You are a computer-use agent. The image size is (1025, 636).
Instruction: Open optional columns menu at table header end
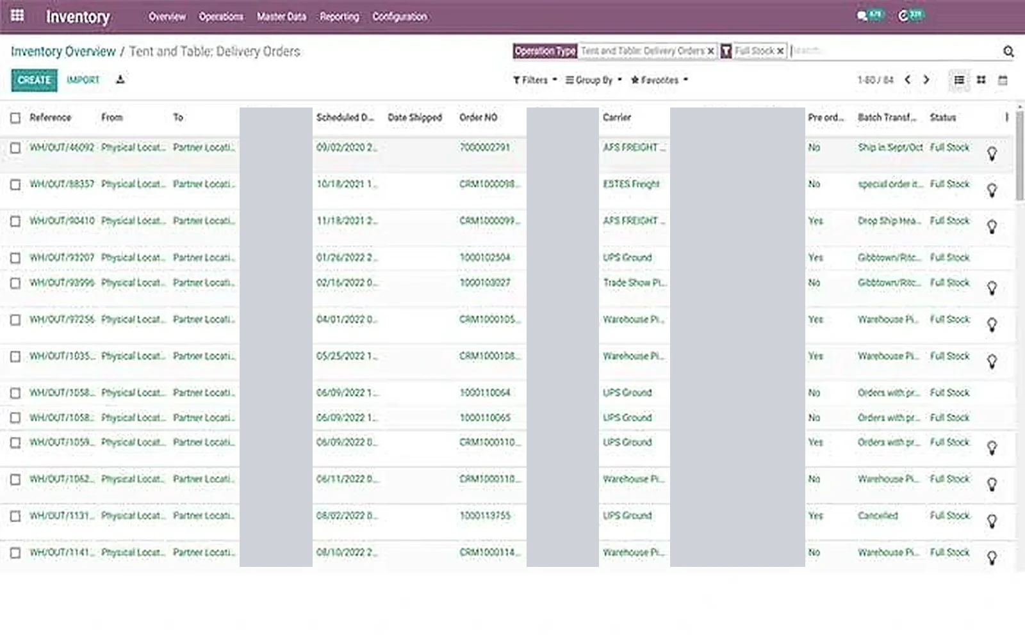click(1006, 117)
